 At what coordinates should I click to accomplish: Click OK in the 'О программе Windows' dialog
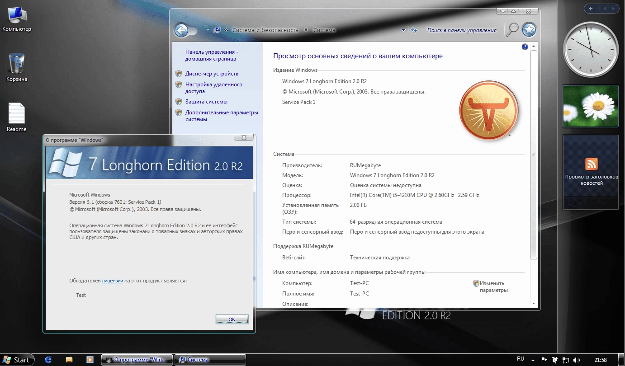[232, 319]
